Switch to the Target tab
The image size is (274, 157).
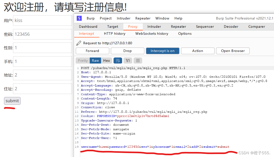[113, 27]
